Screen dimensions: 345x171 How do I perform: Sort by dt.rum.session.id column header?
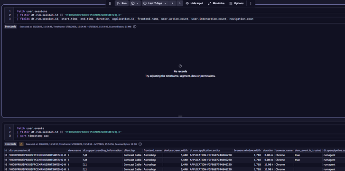click(20, 150)
